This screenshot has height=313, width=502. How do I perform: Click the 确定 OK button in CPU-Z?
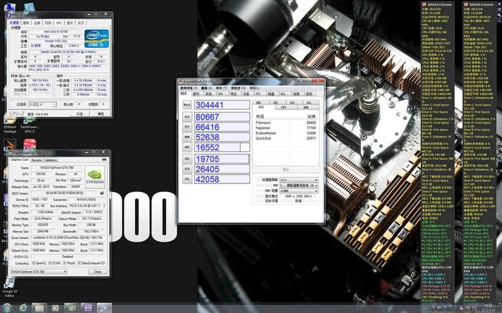click(x=100, y=114)
